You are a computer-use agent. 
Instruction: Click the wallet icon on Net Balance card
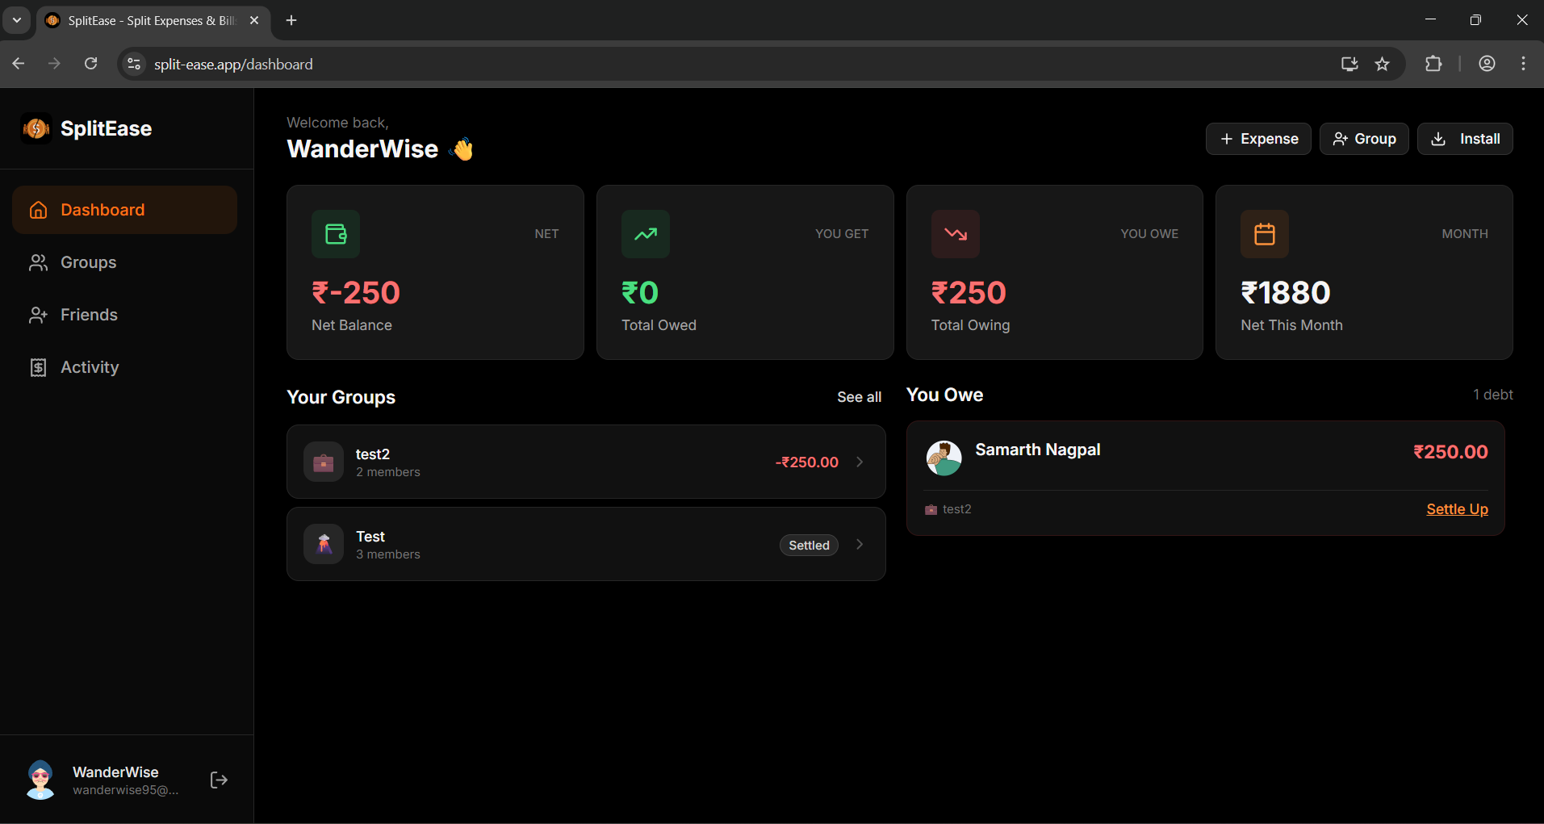pyautogui.click(x=336, y=234)
